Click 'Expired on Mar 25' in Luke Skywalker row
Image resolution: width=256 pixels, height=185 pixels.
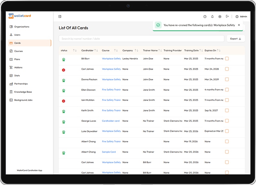click(214, 131)
